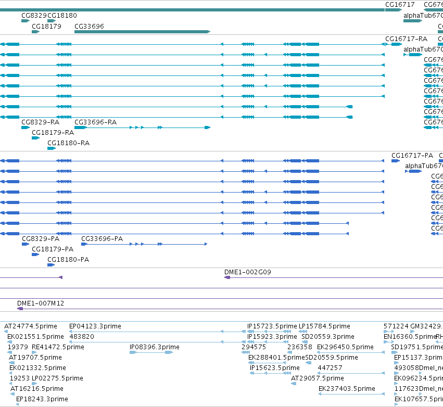The width and height of the screenshot is (443, 407).
Task: Select the EP18243.3prime EST label
Action: point(42,399)
